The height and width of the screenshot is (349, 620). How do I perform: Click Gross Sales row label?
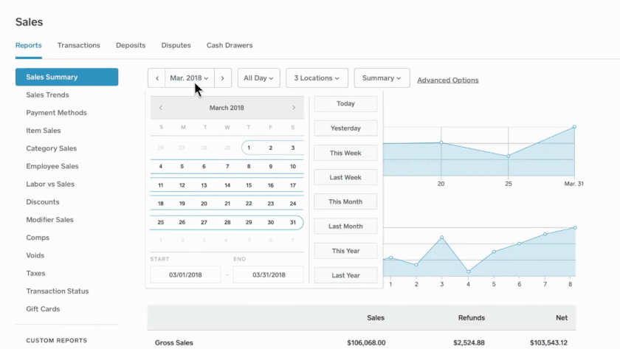point(174,342)
